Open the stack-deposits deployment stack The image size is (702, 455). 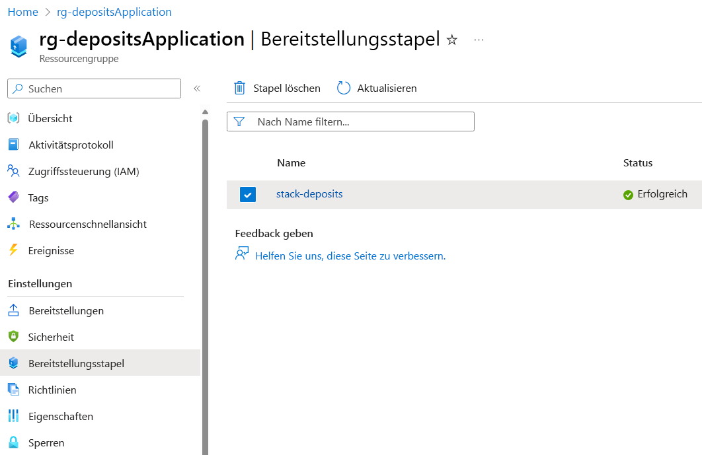click(309, 194)
